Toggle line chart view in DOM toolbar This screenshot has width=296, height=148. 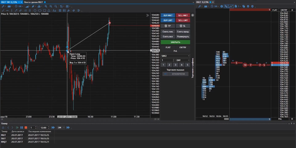point(231,6)
